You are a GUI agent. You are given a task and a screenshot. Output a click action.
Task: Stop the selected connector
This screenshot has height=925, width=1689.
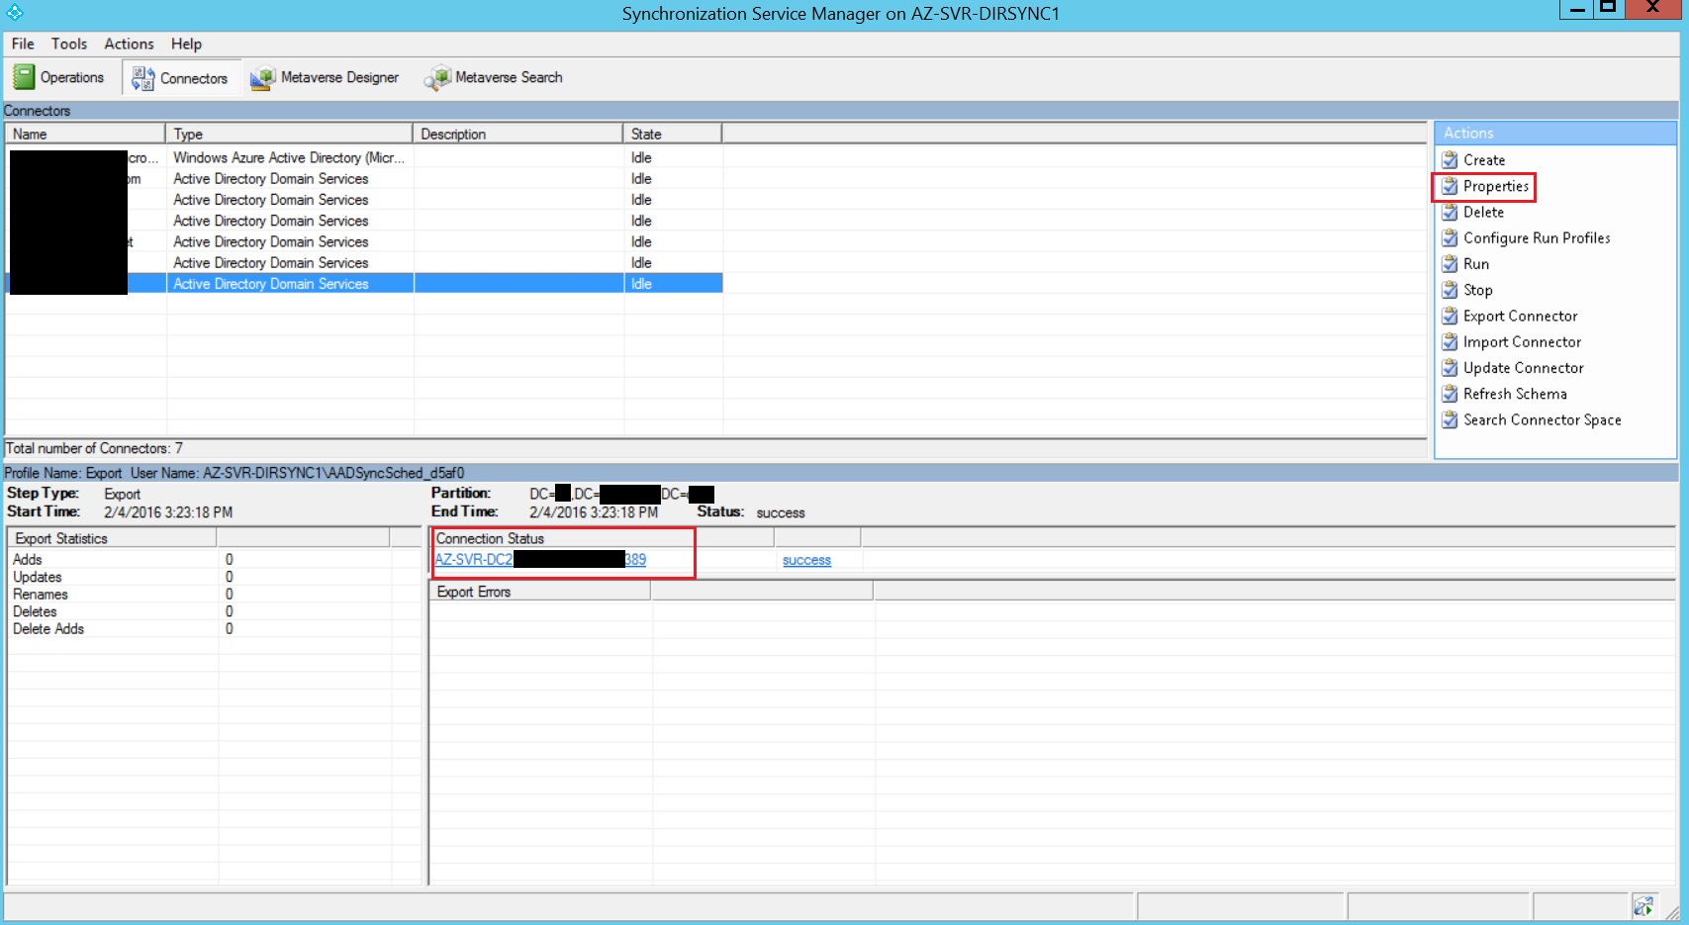click(1477, 290)
